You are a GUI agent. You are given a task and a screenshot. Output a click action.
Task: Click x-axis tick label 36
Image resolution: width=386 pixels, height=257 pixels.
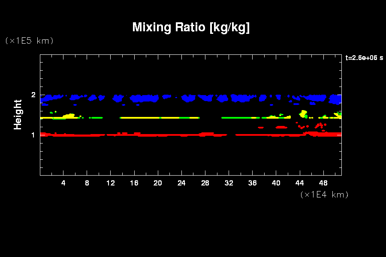click(252, 183)
